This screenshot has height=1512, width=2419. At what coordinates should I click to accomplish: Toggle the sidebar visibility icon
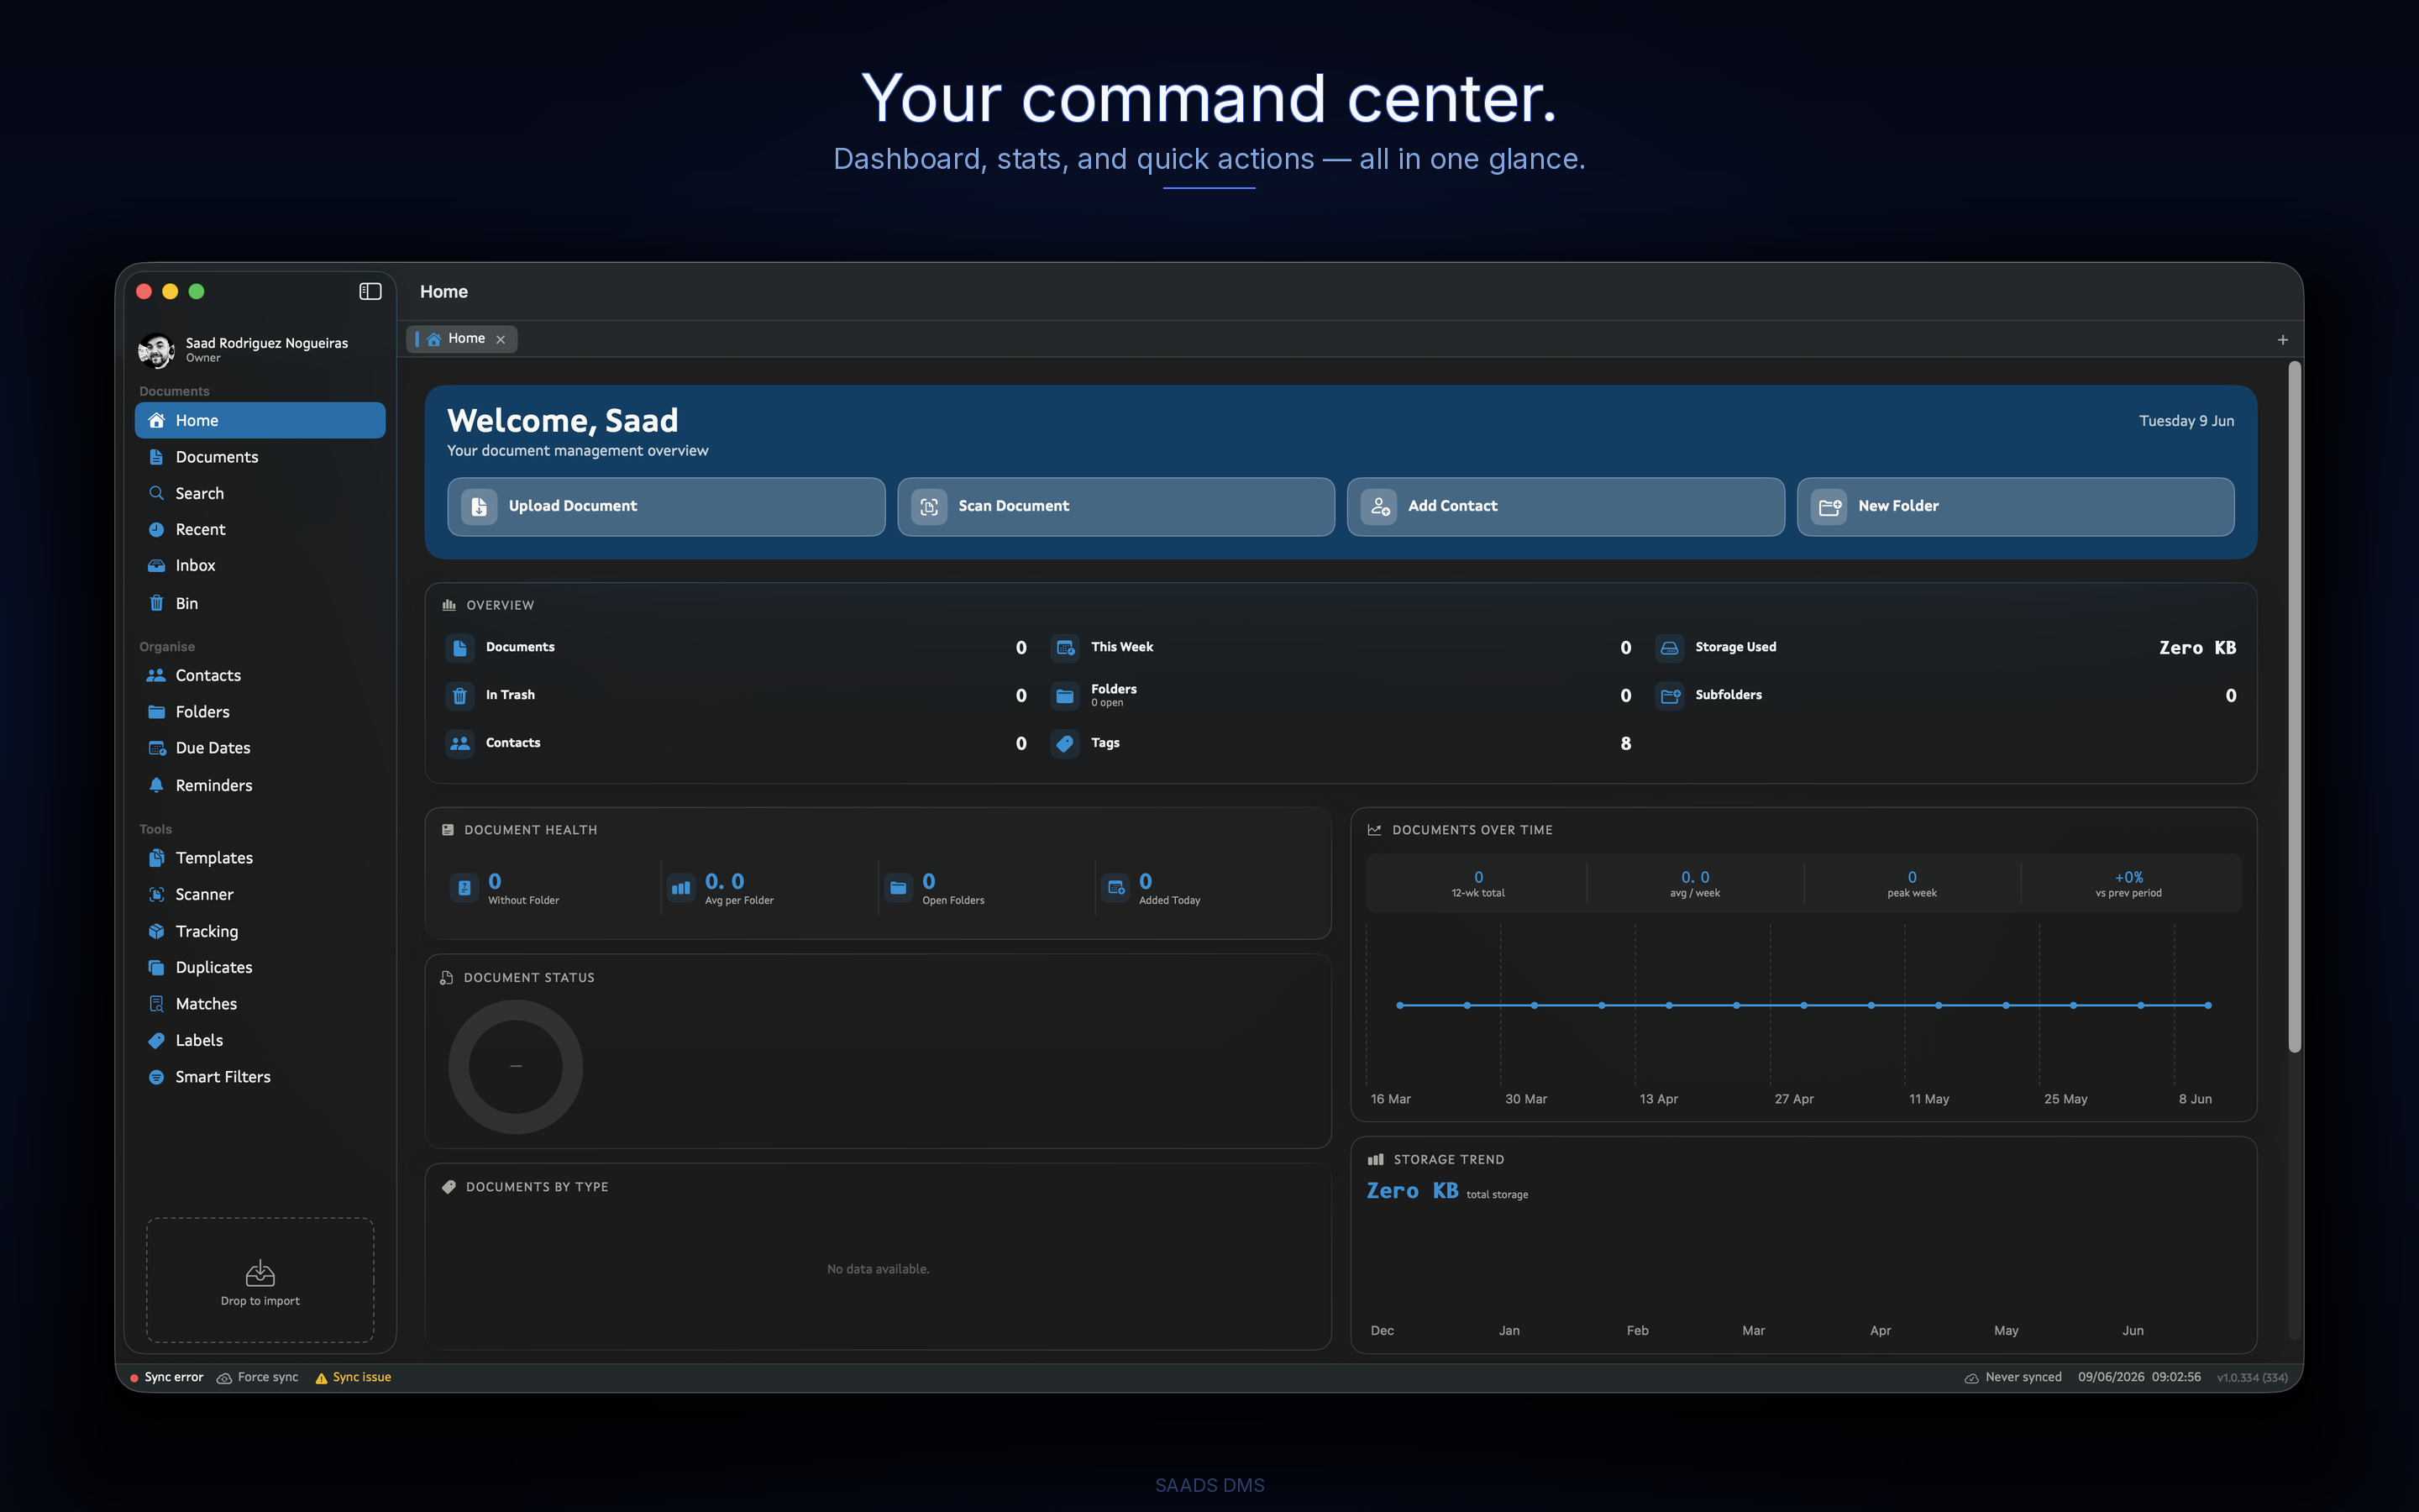(370, 291)
